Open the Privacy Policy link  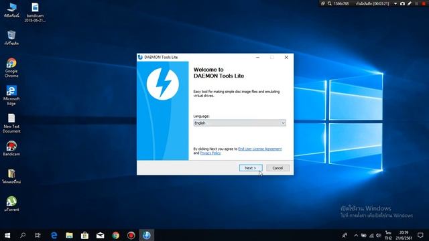point(210,153)
